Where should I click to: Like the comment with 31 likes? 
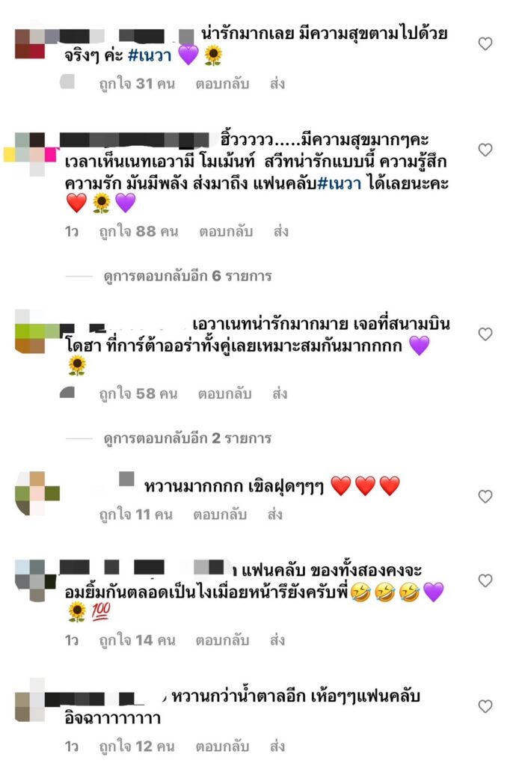point(485,44)
